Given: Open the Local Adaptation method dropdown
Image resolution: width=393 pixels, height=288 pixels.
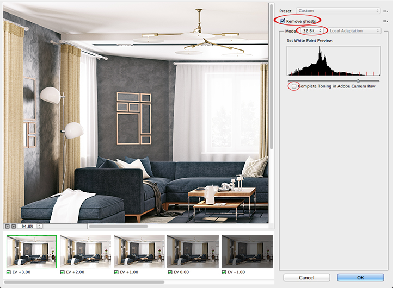Looking at the screenshot, I should pyautogui.click(x=354, y=30).
